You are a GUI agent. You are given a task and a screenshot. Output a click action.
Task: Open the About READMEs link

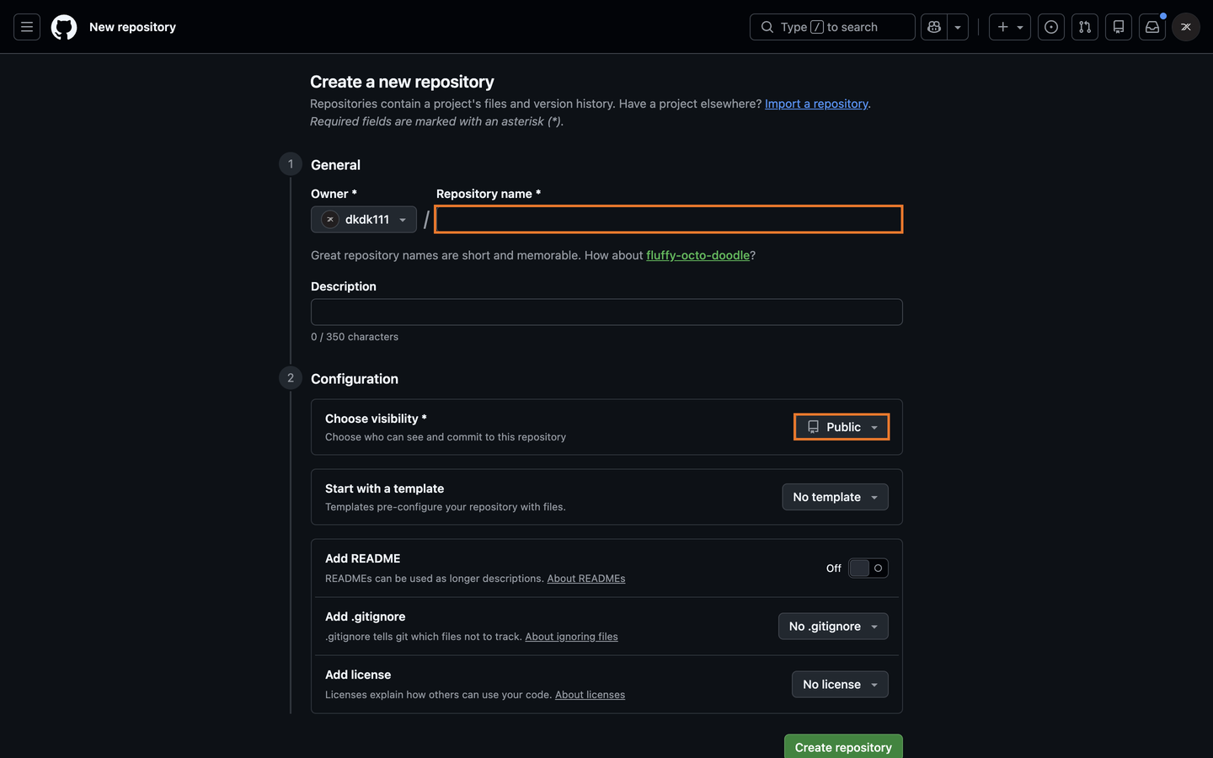coord(586,579)
